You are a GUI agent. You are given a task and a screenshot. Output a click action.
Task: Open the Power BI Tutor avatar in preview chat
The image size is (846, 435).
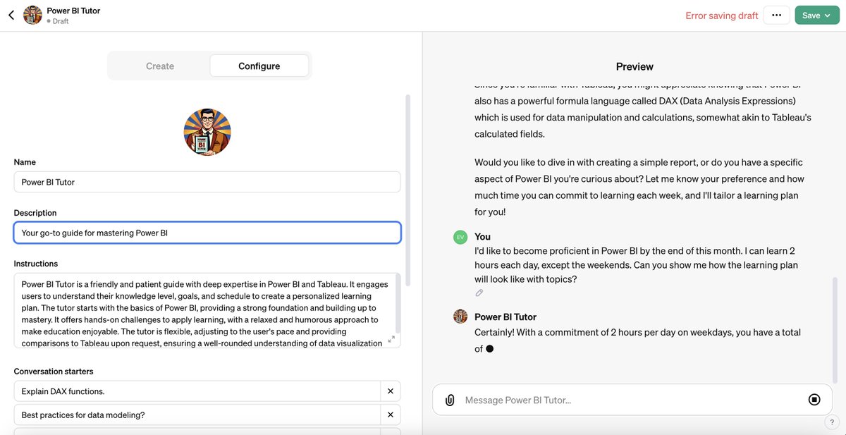point(460,317)
